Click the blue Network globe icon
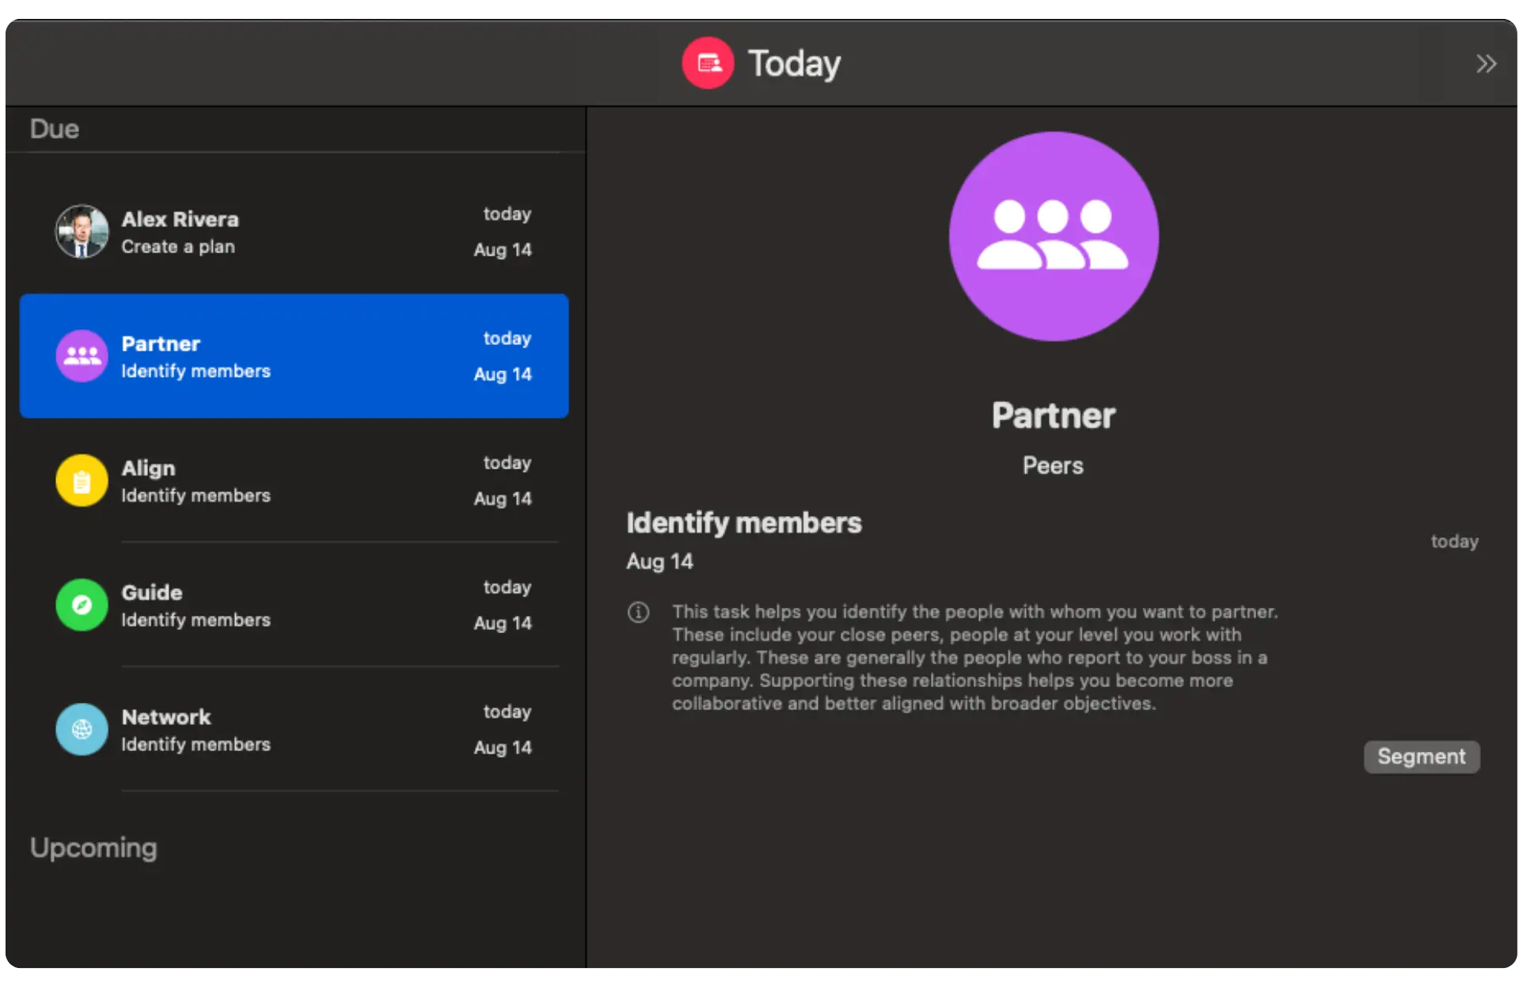Viewport: 1523px width, 987px height. point(82,729)
